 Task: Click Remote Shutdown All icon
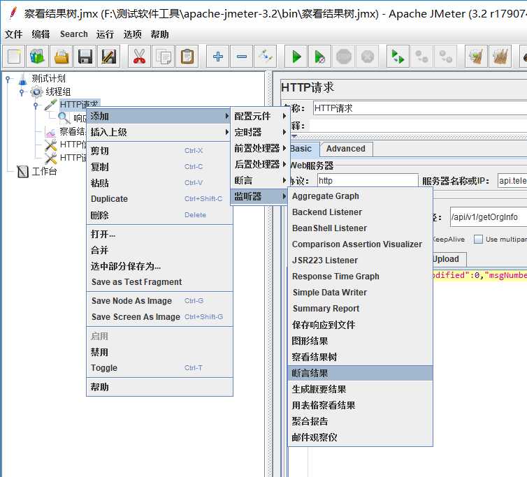pyautogui.click(x=446, y=57)
